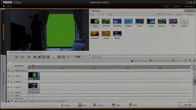Open the Import dropdown in My Media
The height and width of the screenshot is (110, 196).
coord(190,11)
